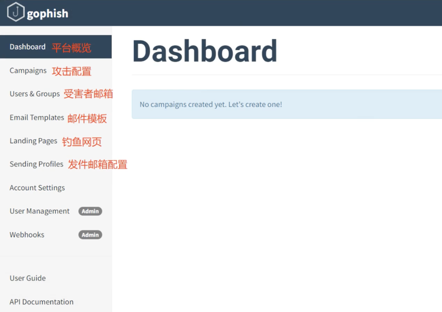The height and width of the screenshot is (312, 442).
Task: Open the Webhooks page
Action: click(x=27, y=235)
